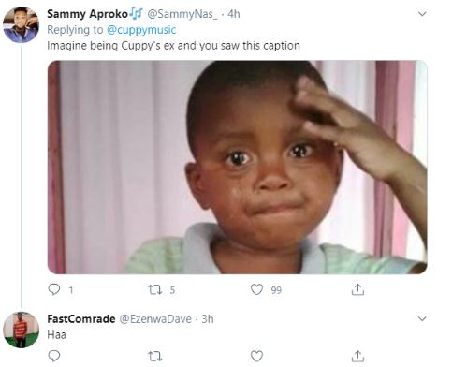Like FastComrade's Haa tweet

pos(256,356)
